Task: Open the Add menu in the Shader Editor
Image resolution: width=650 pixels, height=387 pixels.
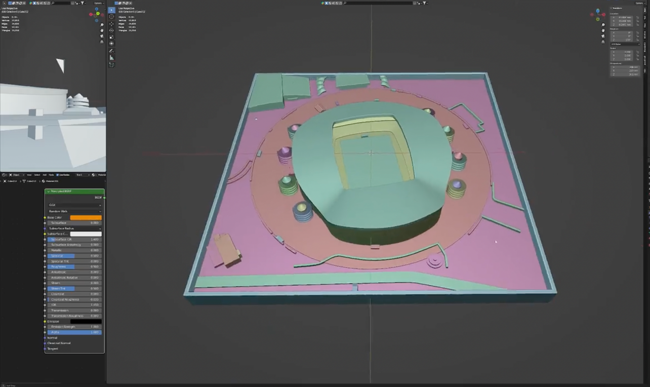Action: (45, 175)
